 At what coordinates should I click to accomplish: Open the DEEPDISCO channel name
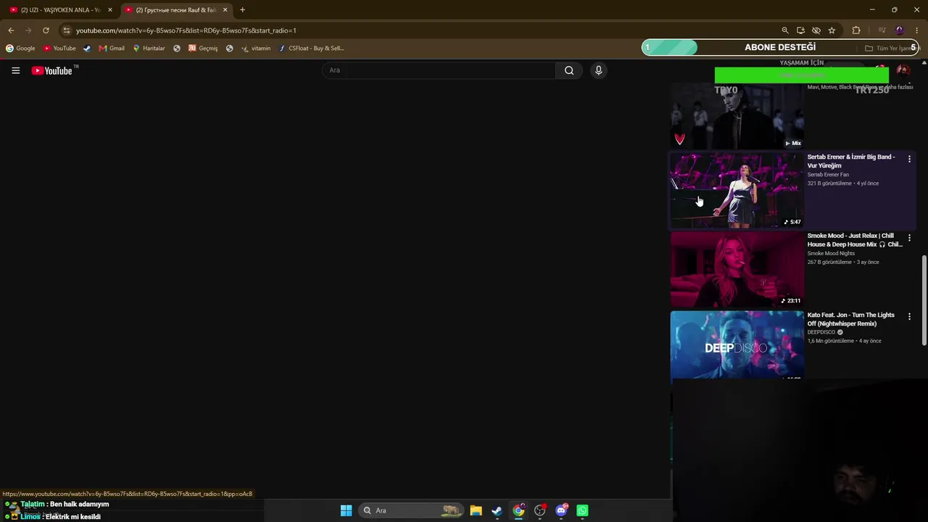coord(821,332)
